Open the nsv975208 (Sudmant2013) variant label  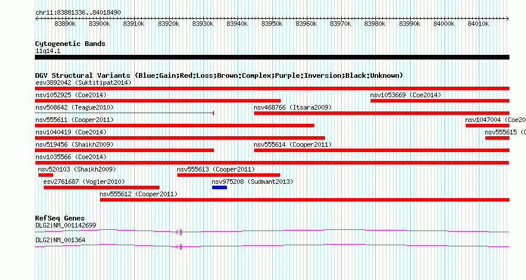[252, 182]
